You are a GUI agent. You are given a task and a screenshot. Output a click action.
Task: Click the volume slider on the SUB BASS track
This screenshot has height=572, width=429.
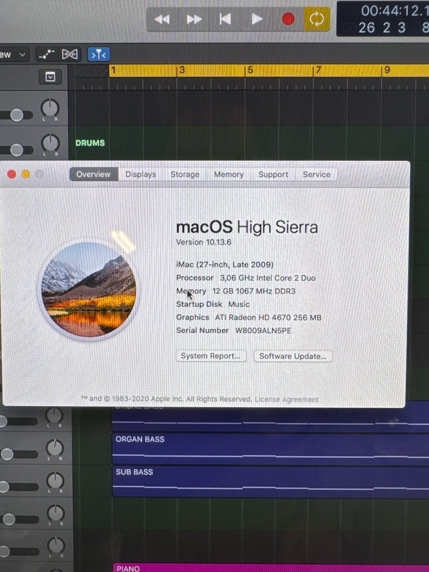(19, 487)
